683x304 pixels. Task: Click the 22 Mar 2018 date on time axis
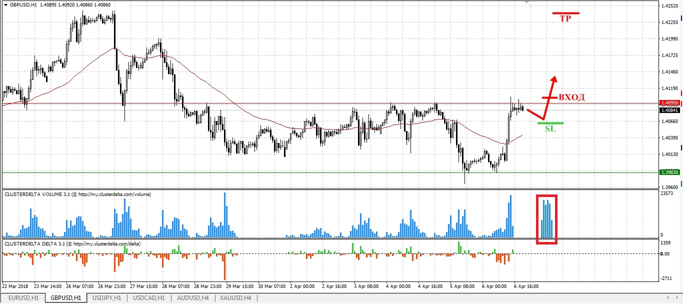14,286
